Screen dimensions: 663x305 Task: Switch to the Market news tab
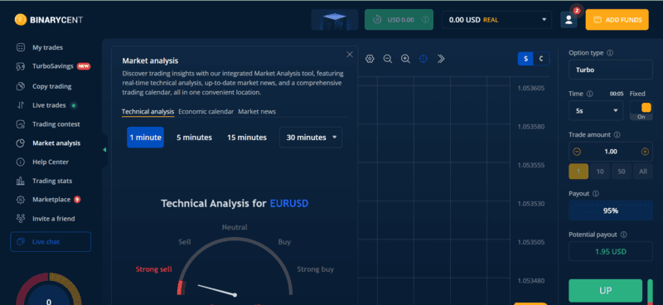[257, 112]
